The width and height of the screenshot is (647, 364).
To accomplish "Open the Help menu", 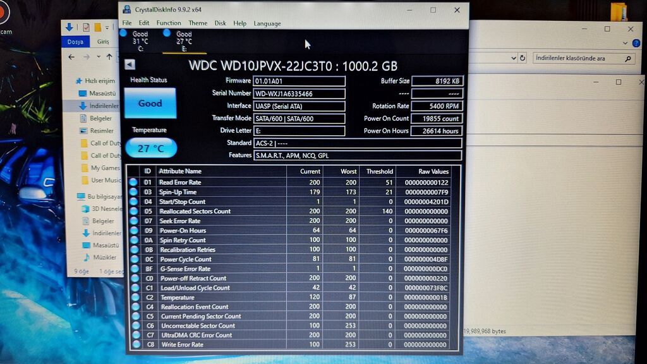I will click(x=239, y=23).
